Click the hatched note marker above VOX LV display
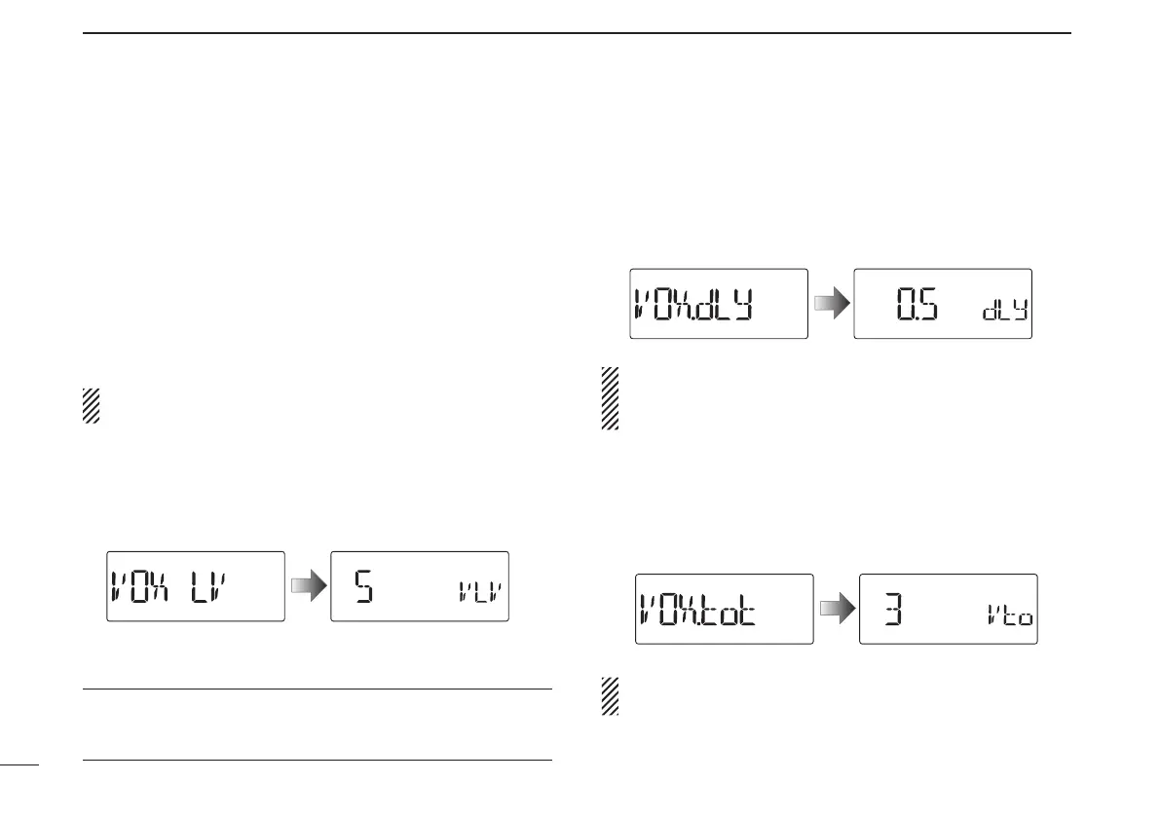Screen dimensions: 1160x820 91,406
